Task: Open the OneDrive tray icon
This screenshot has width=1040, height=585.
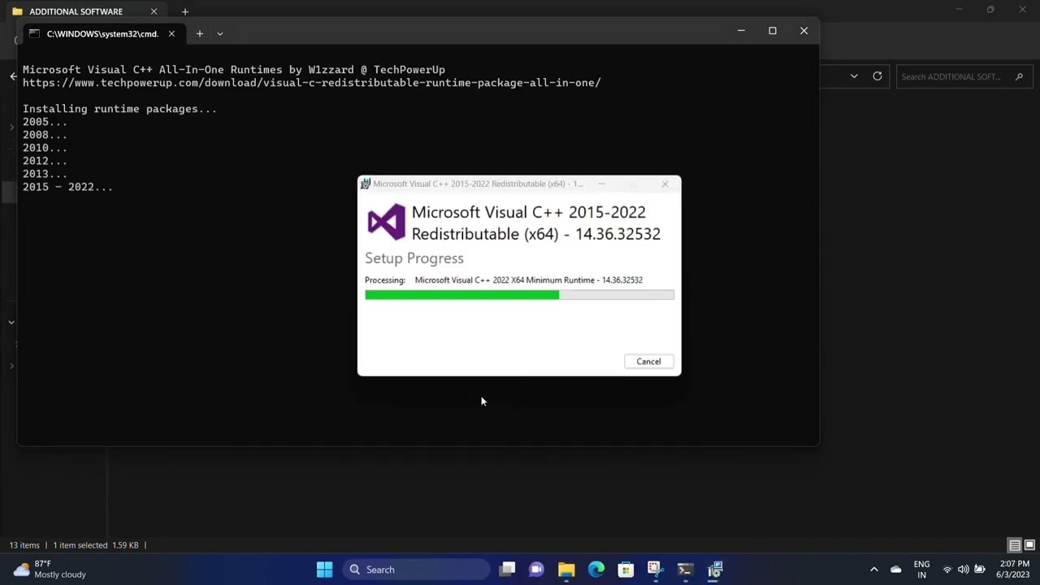Action: point(896,570)
